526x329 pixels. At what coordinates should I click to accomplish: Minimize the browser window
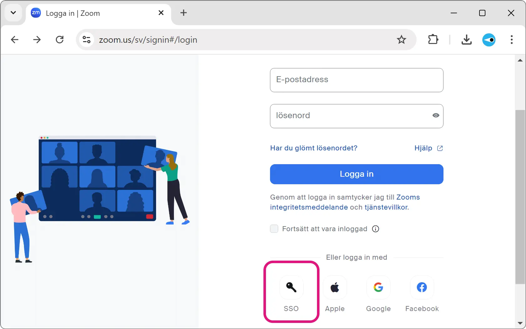(454, 13)
